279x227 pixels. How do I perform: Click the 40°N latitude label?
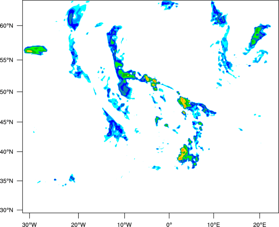click(x=7, y=152)
